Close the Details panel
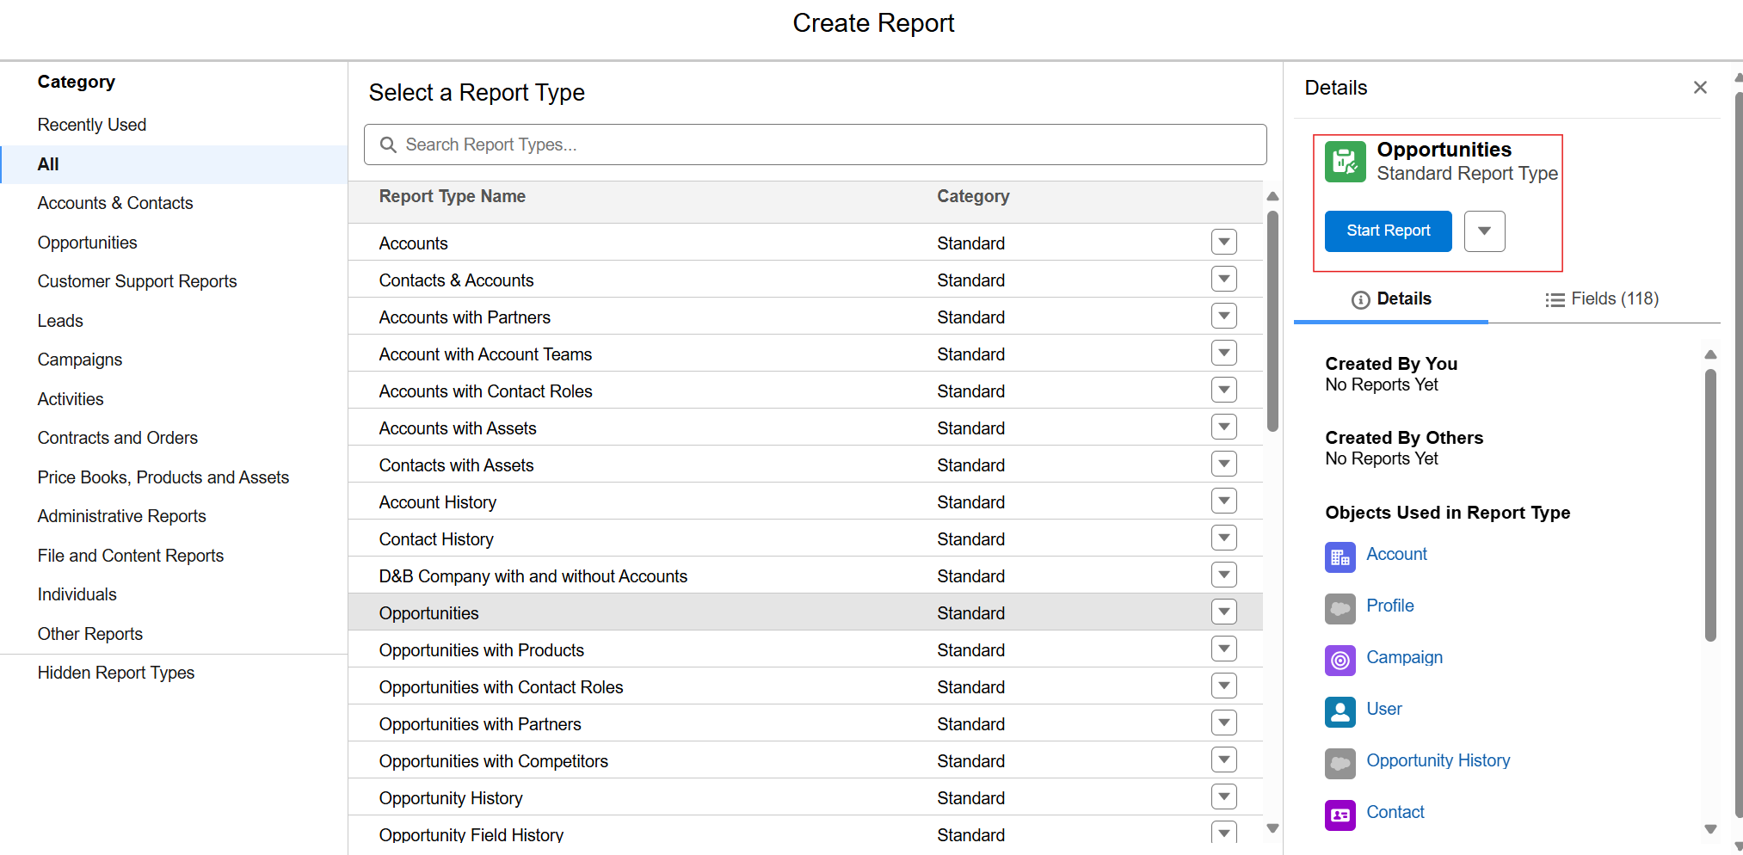The image size is (1743, 855). click(1700, 88)
